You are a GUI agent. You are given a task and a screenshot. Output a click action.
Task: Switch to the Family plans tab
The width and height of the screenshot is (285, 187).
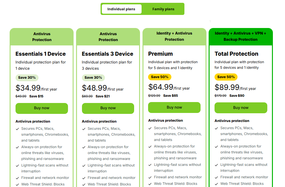163,9
